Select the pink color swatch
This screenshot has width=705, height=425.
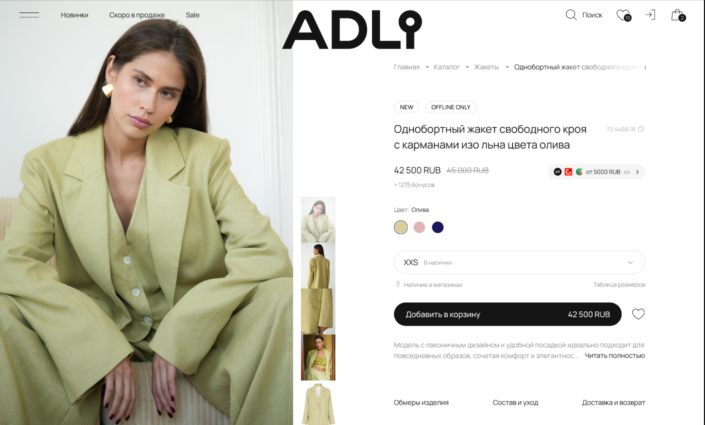tap(419, 227)
